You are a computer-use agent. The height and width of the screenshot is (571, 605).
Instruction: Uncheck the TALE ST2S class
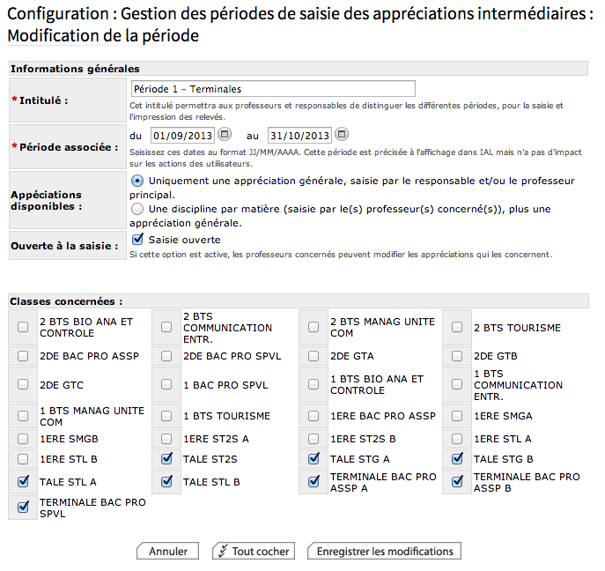(x=166, y=459)
